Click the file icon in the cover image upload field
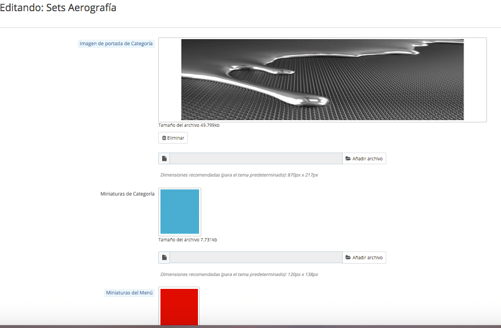This screenshot has height=328, width=501. (164, 158)
